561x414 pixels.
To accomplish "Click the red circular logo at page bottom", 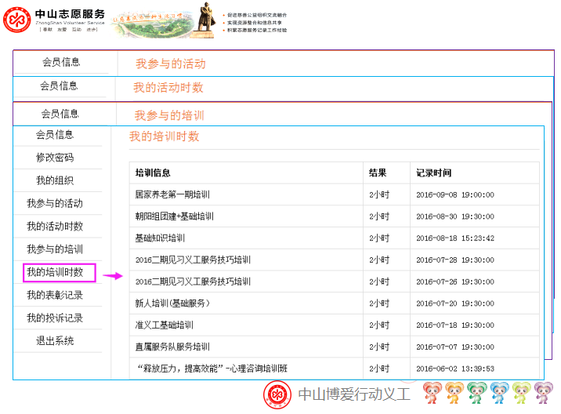I will 276,394.
